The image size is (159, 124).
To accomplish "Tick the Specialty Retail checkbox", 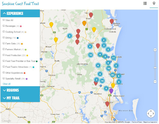I will (x=4, y=78).
